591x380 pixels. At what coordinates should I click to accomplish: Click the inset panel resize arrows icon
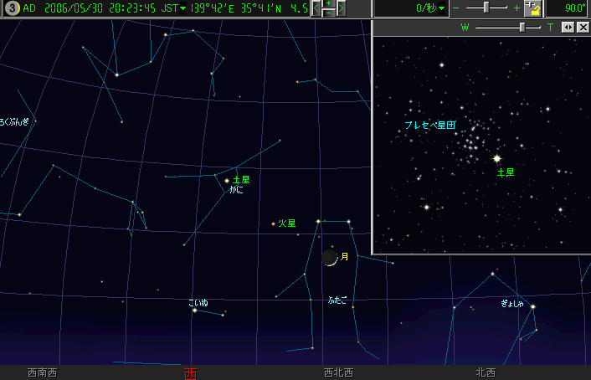pyautogui.click(x=568, y=27)
